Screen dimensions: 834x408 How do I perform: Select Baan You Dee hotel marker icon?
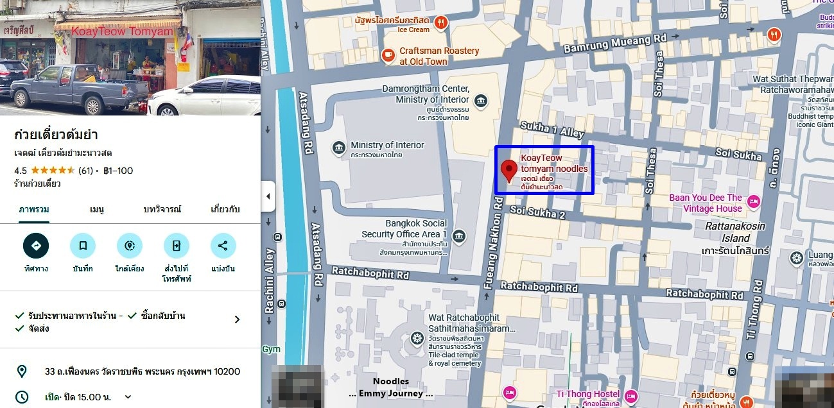pyautogui.click(x=754, y=203)
